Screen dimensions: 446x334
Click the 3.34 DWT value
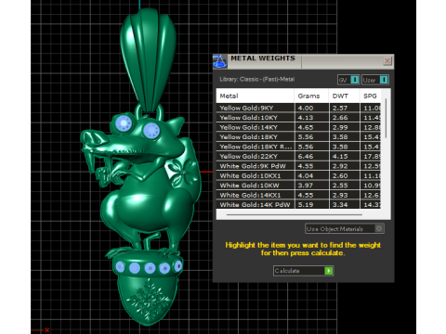coord(340,204)
